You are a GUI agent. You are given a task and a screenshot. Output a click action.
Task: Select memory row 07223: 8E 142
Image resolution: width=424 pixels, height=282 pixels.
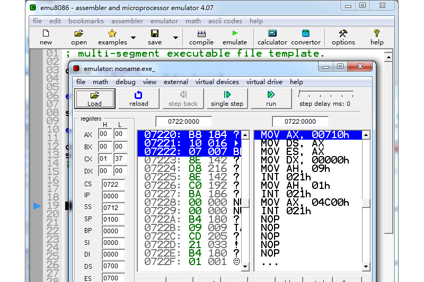tap(189, 160)
